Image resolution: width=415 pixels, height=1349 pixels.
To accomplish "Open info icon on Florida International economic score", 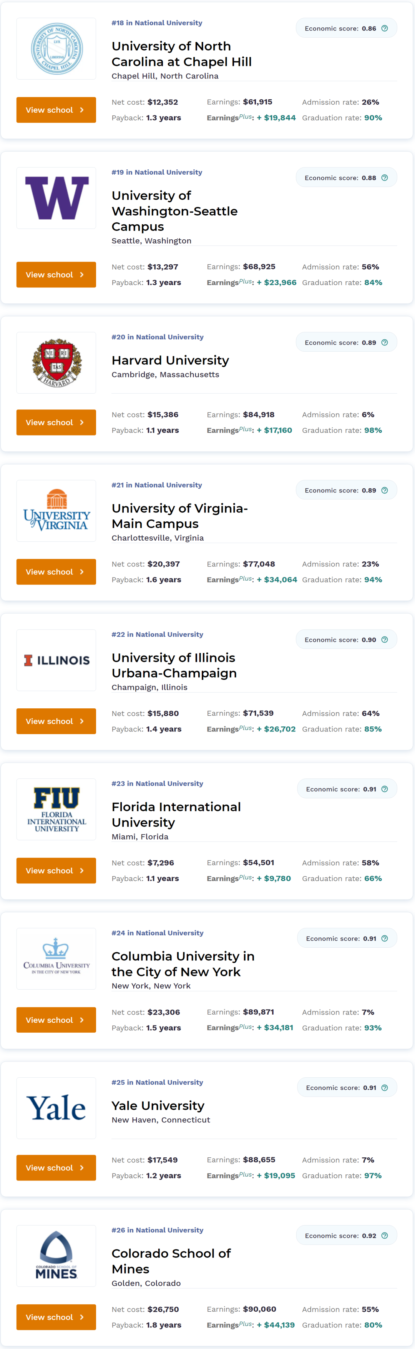I will (x=385, y=789).
